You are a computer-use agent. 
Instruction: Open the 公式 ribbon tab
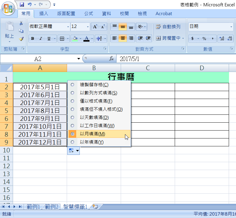pyautogui.click(x=89, y=14)
